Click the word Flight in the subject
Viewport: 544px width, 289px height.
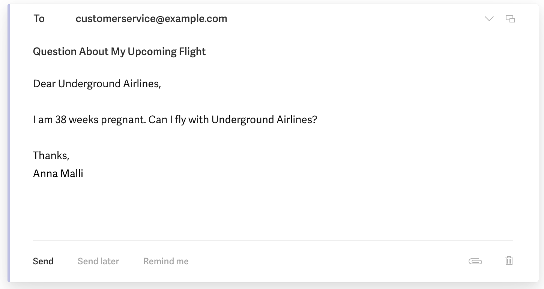tap(192, 51)
